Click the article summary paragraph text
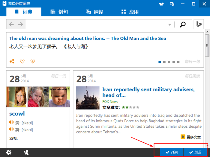Screen dimensions: 210x157 [139, 124]
